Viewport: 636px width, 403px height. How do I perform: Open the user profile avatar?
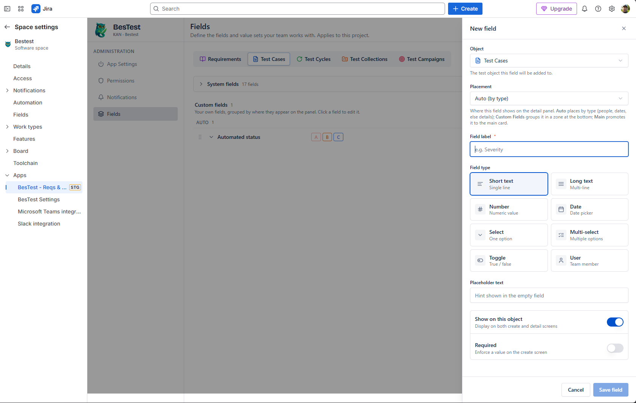[x=625, y=9]
